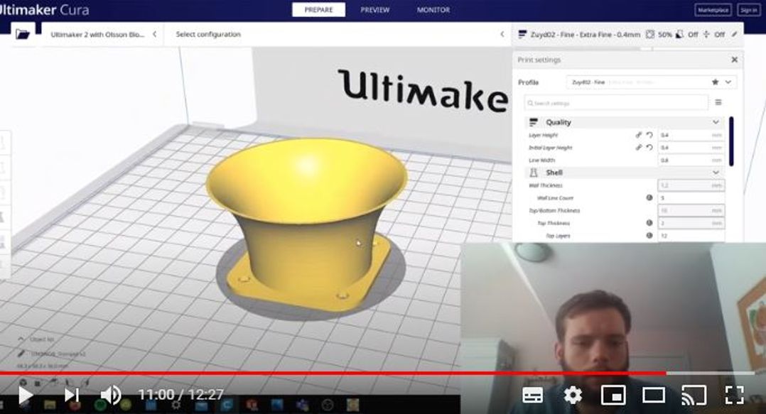The width and height of the screenshot is (766, 414).
Task: Click the 'Line Width' setting label
Action: coord(541,160)
